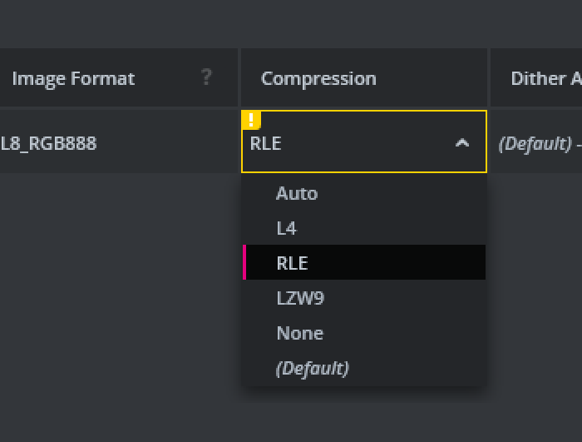The width and height of the screenshot is (582, 442).
Task: Click the empty header bar above the column titles
Action: [x=291, y=23]
